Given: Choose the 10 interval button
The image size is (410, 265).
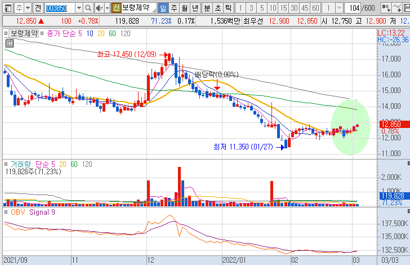Looking at the screenshot, I should pos(273,8).
